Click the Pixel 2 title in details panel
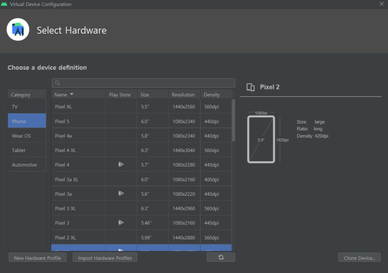Screen dimensions: 388x273 click(x=270, y=87)
